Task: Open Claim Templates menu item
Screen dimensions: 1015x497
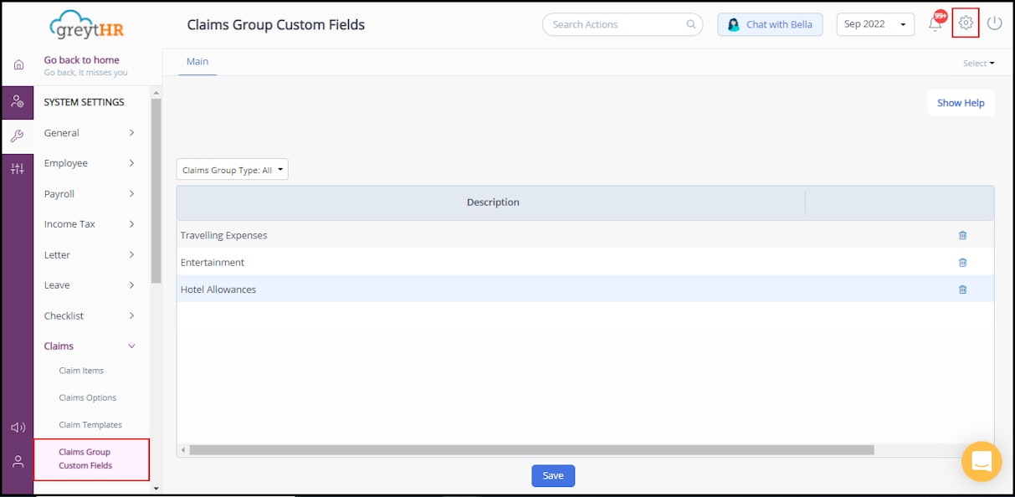Action: [x=90, y=425]
